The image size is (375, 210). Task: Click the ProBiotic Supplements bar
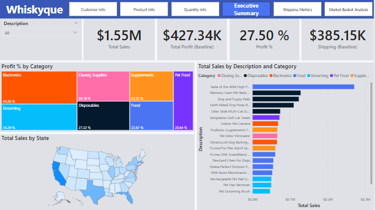(x=265, y=129)
